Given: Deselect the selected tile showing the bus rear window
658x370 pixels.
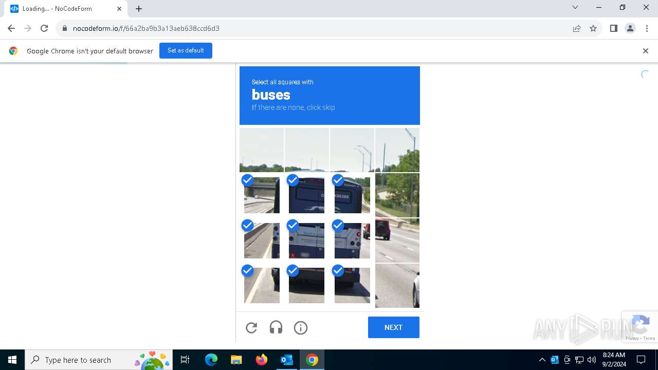Looking at the screenshot, I should coord(307,195).
